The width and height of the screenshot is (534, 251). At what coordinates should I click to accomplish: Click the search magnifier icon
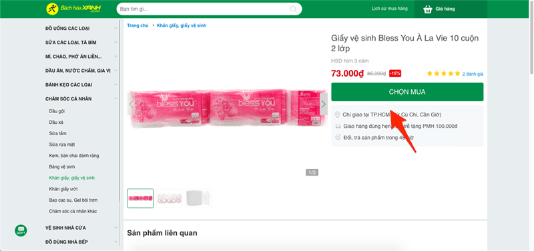click(x=293, y=9)
